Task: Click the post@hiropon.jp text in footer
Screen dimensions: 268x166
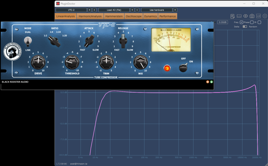Action: coord(79,164)
